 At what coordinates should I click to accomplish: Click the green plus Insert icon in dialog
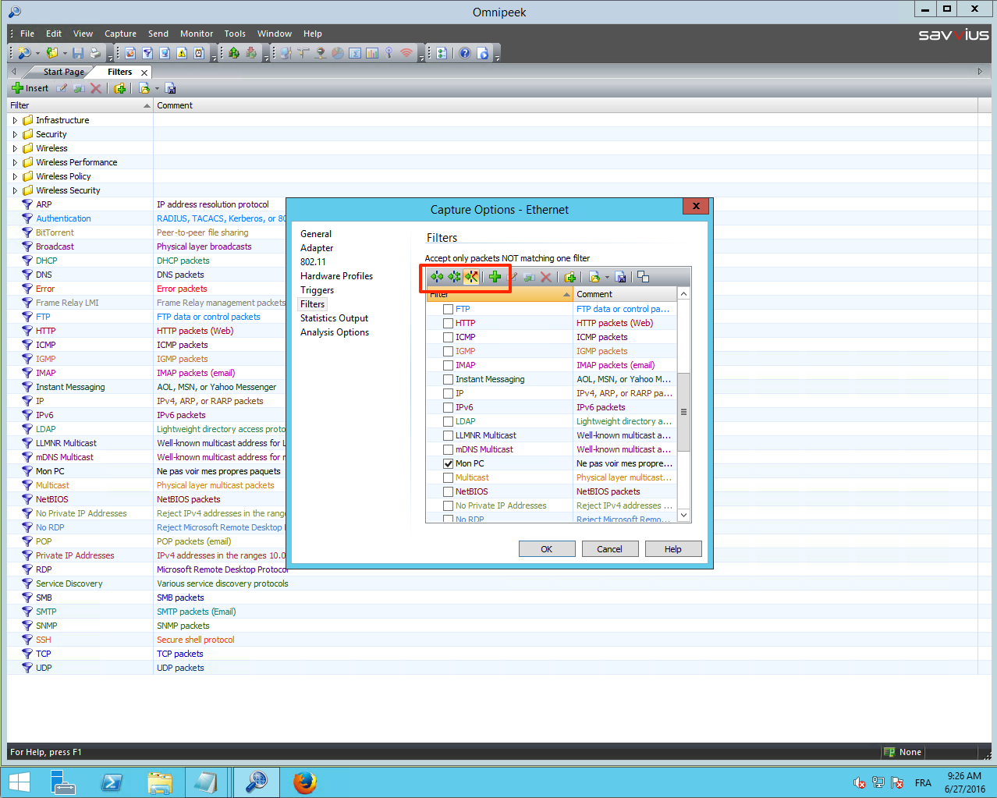pos(495,277)
